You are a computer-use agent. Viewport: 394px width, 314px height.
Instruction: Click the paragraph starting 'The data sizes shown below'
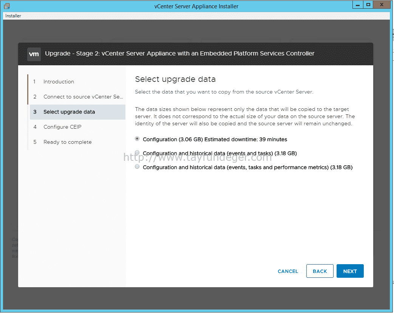point(245,117)
